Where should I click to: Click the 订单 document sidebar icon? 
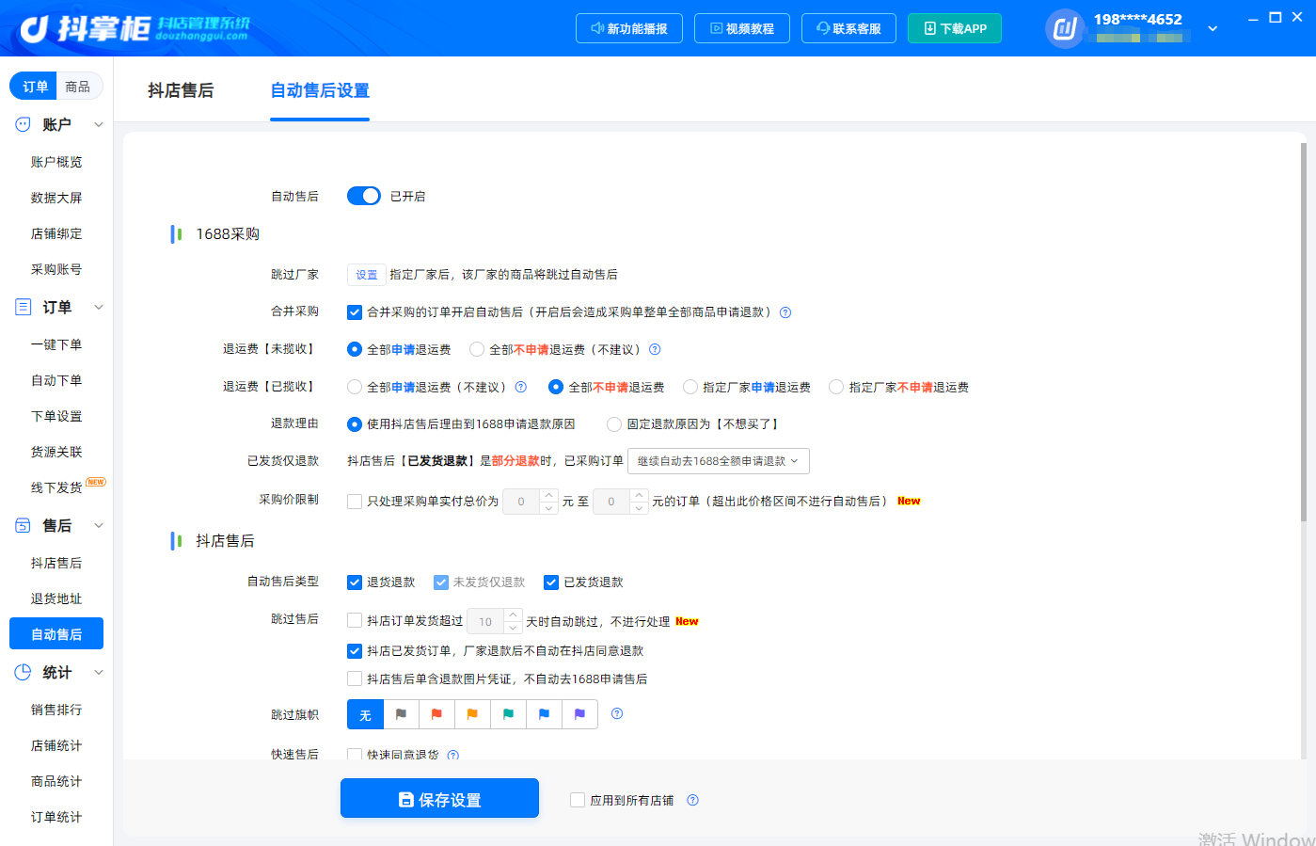point(23,307)
